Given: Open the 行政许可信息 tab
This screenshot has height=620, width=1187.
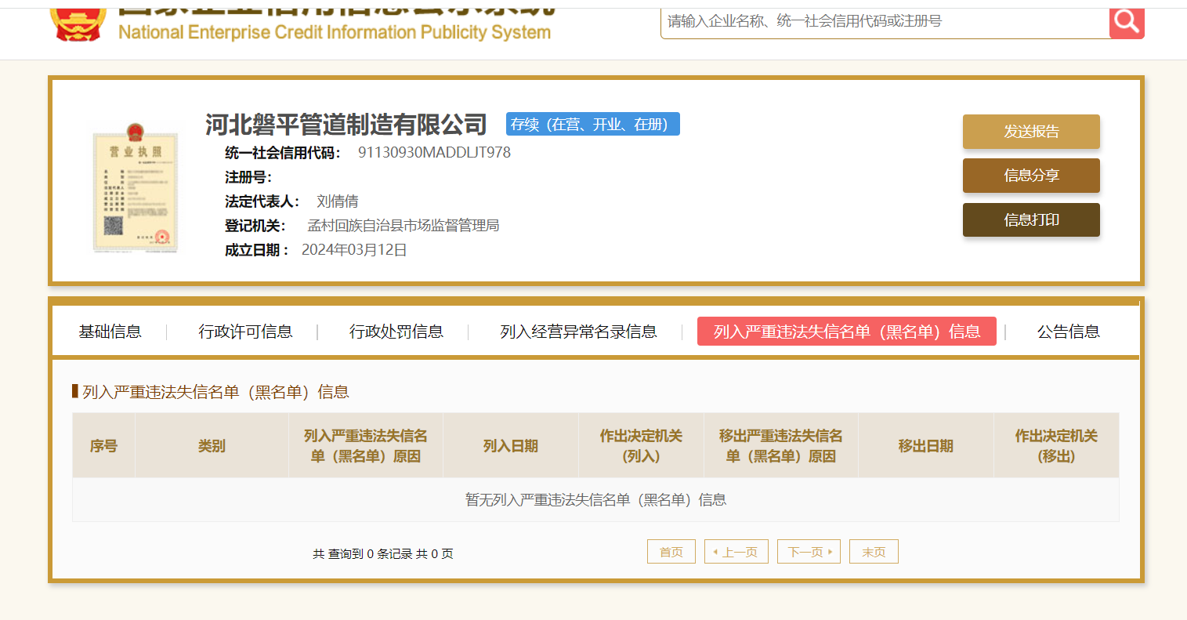Looking at the screenshot, I should pyautogui.click(x=245, y=332).
